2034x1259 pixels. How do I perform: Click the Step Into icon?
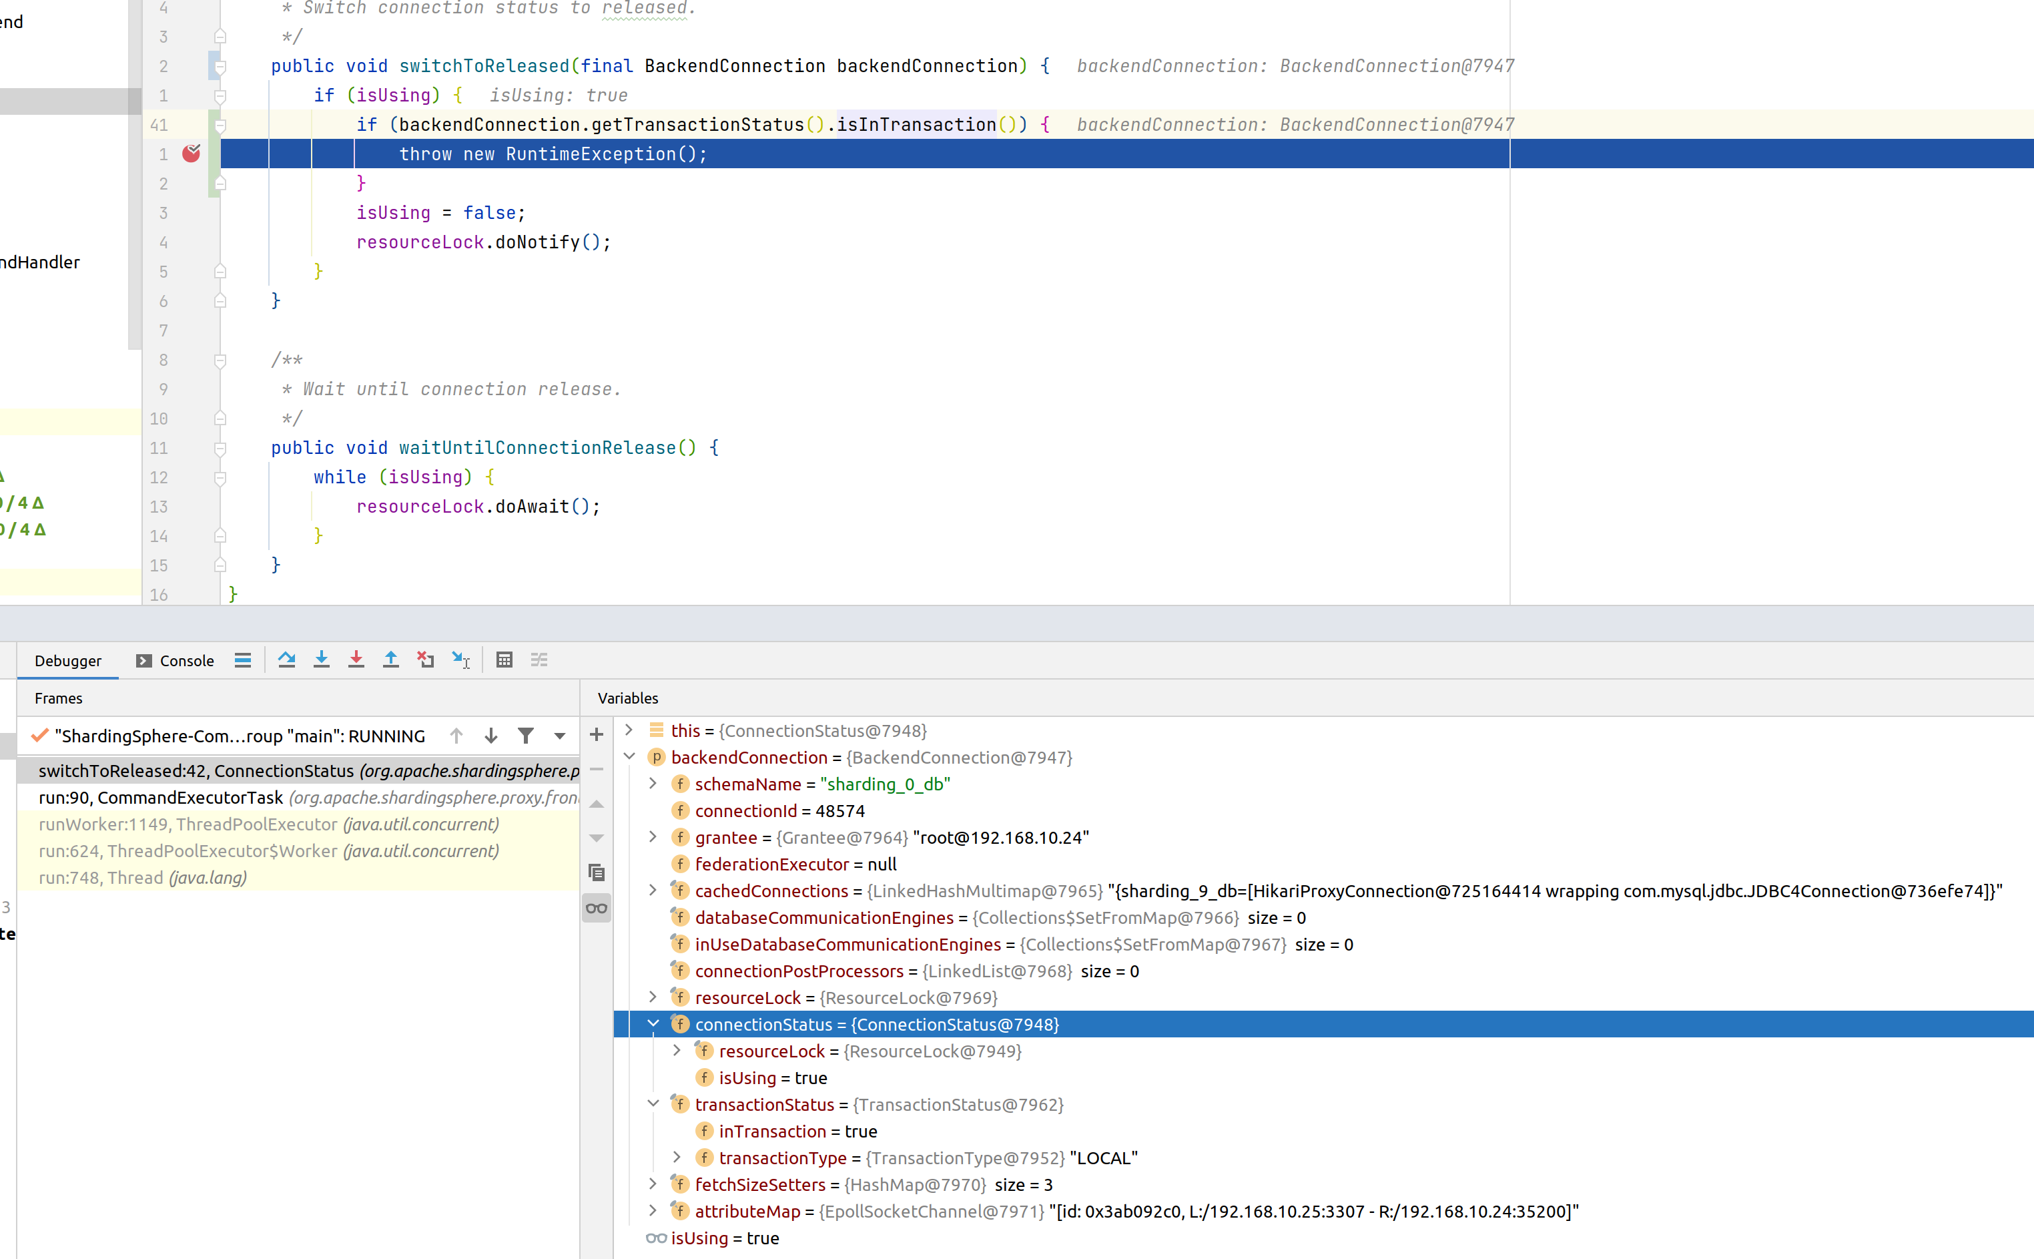click(321, 660)
